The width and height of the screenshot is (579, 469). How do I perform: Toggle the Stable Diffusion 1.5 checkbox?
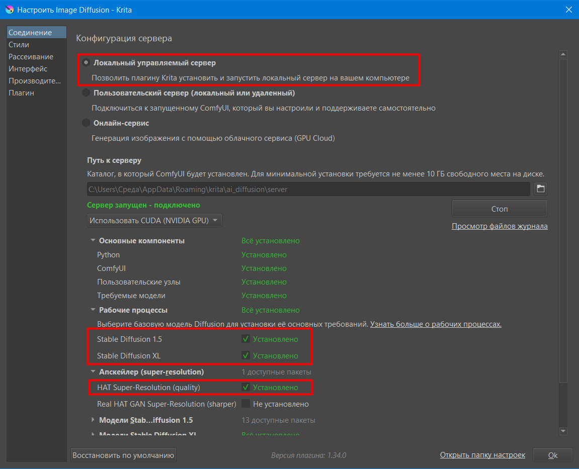click(246, 339)
